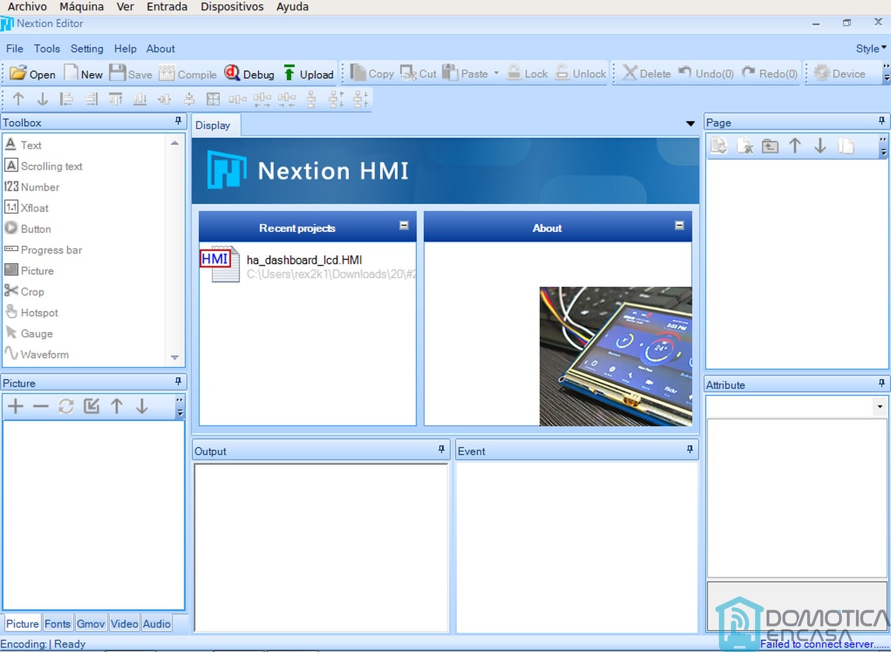The width and height of the screenshot is (891, 652).
Task: Click the Add picture plus icon
Action: 16,406
